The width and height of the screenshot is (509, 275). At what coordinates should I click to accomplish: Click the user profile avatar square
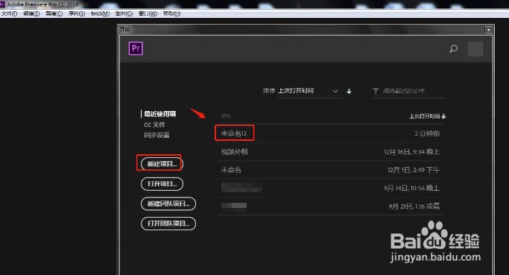point(475,49)
